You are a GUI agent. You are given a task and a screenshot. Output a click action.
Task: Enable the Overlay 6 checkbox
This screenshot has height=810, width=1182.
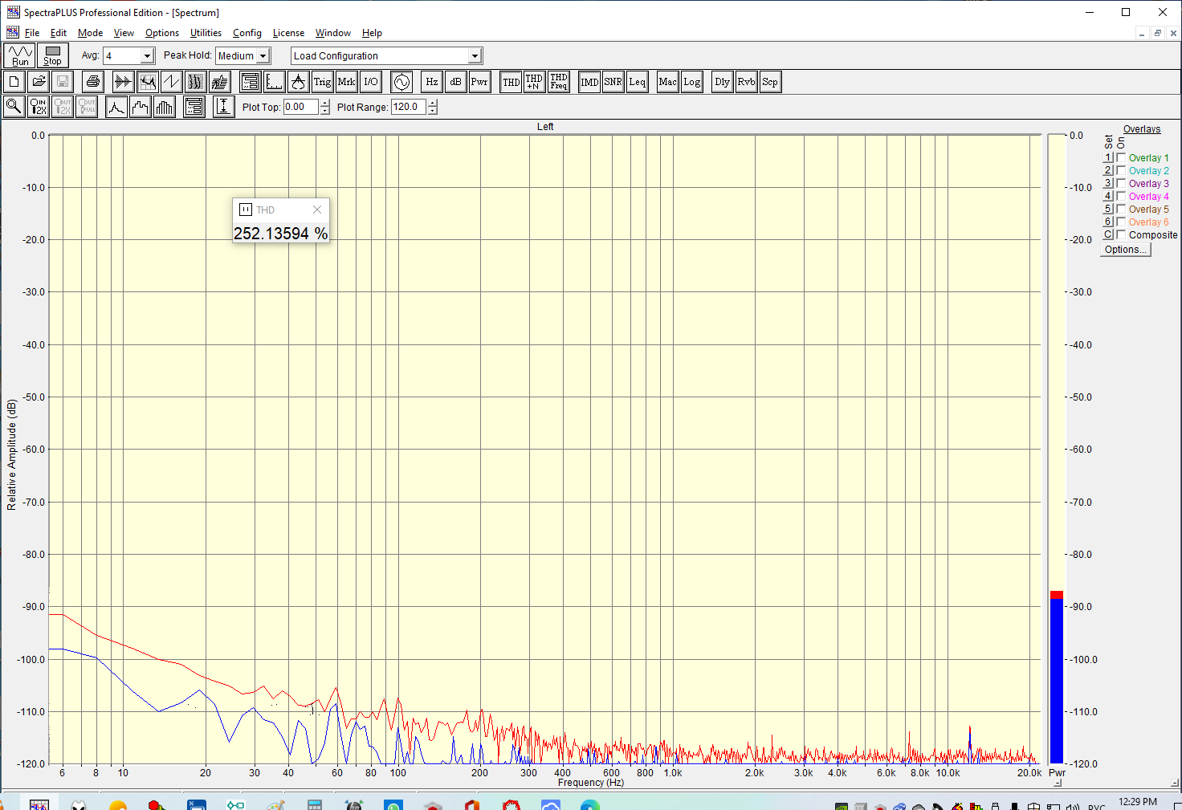point(1122,222)
